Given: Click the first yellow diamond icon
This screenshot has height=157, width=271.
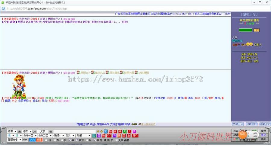Looking at the screenshot, I should (x=98, y=131).
